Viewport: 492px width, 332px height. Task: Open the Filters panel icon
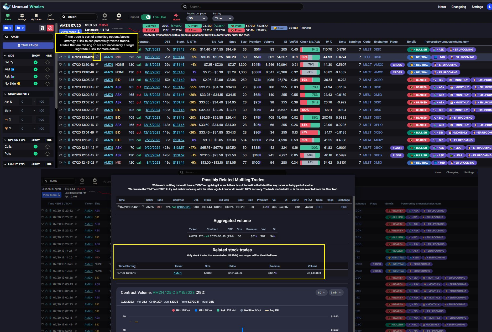pyautogui.click(x=8, y=16)
